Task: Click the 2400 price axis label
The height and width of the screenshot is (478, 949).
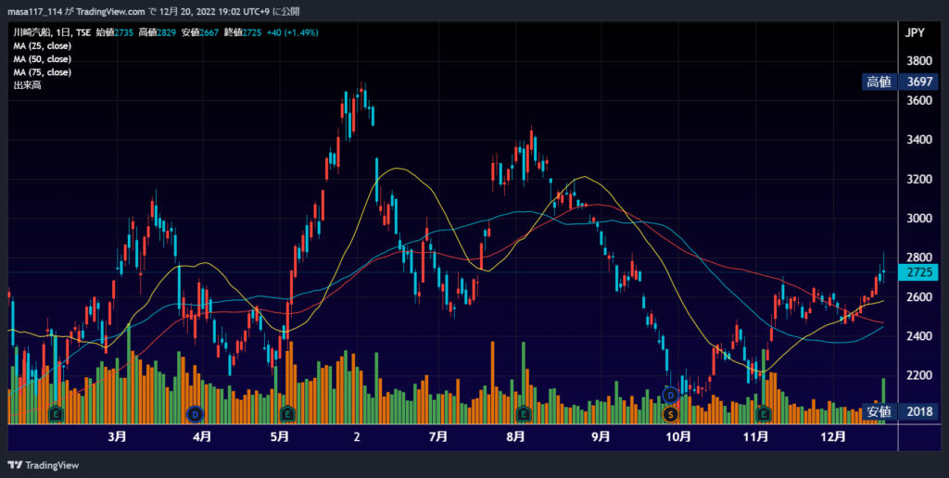Action: pos(919,336)
